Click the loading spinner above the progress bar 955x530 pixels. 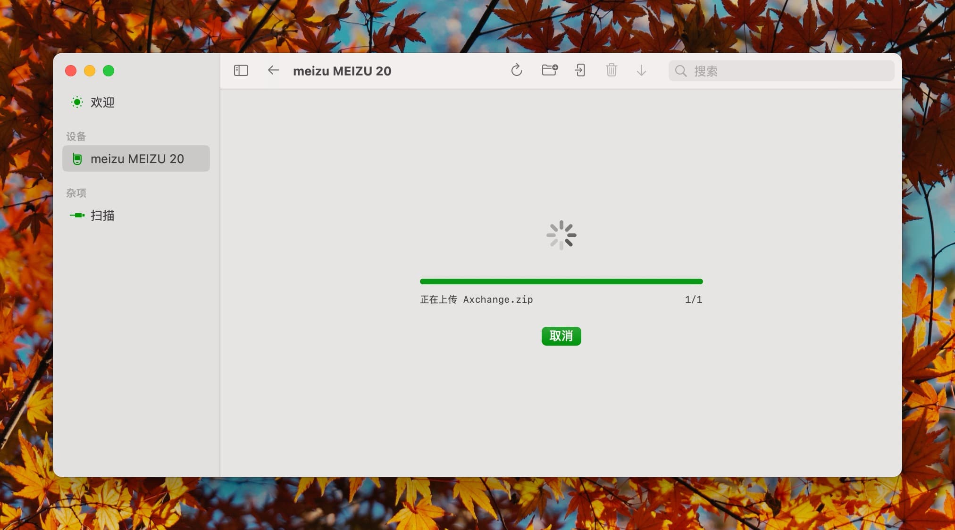(x=561, y=235)
